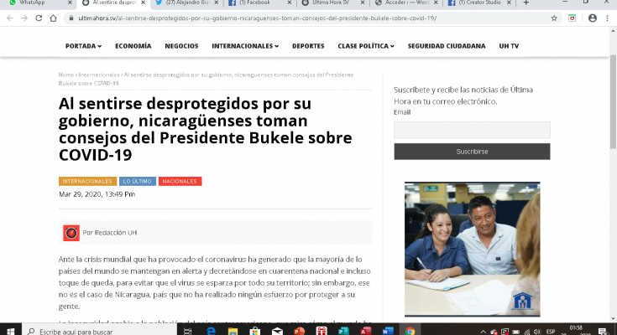Switch to the Alejandro Twitter tab
Image resolution: width=617 pixels, height=335 pixels.
(x=187, y=3)
